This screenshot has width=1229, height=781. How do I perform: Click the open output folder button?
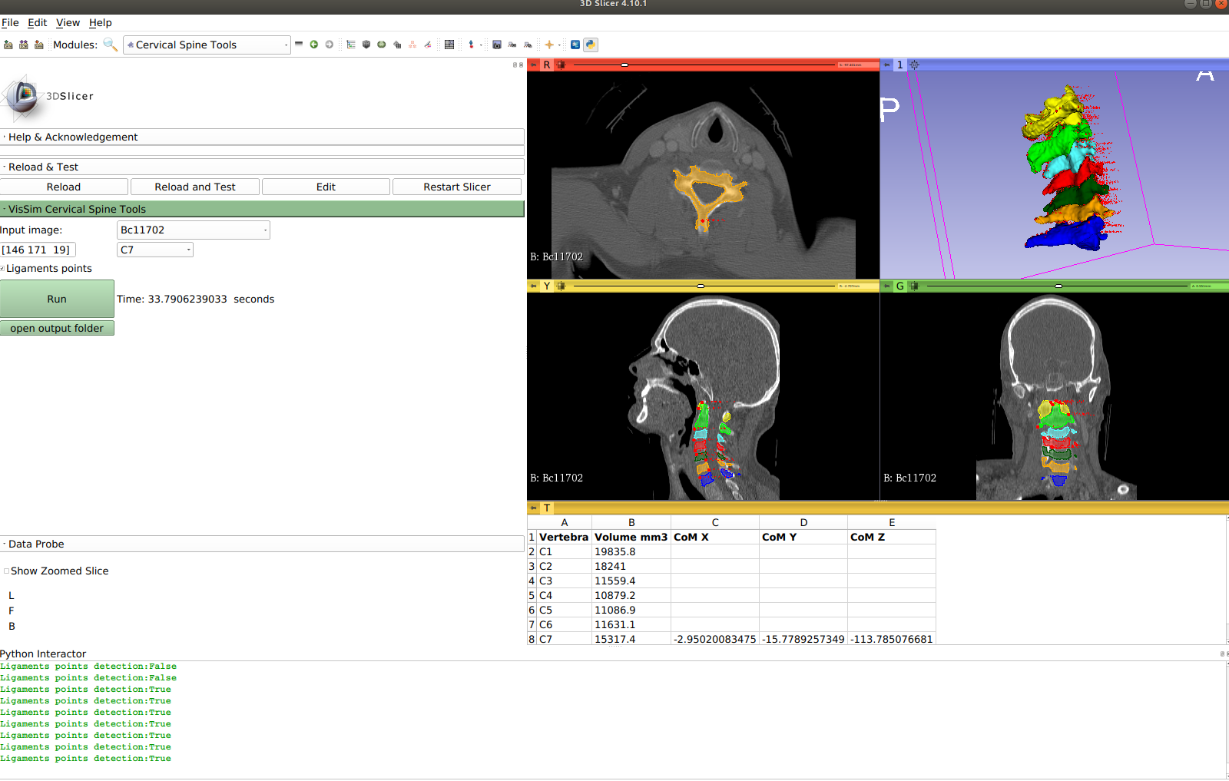(57, 328)
